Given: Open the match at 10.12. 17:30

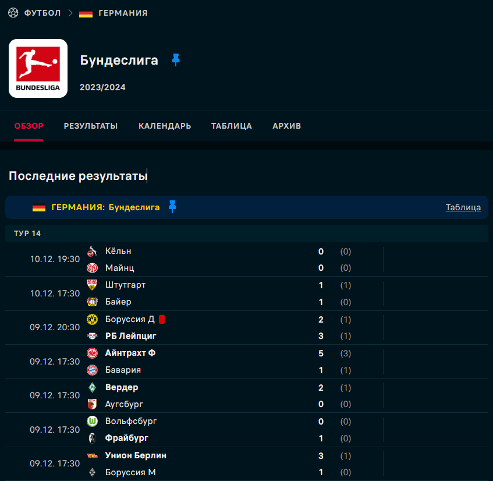Looking at the screenshot, I should pyautogui.click(x=247, y=293).
